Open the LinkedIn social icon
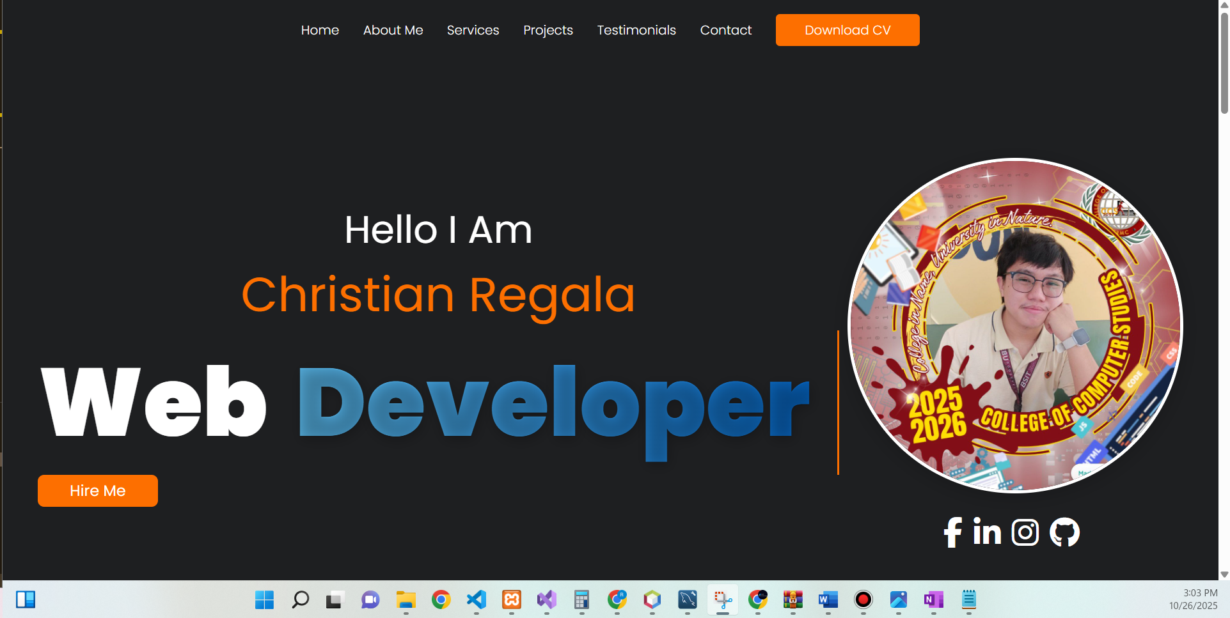The width and height of the screenshot is (1230, 618). point(987,532)
